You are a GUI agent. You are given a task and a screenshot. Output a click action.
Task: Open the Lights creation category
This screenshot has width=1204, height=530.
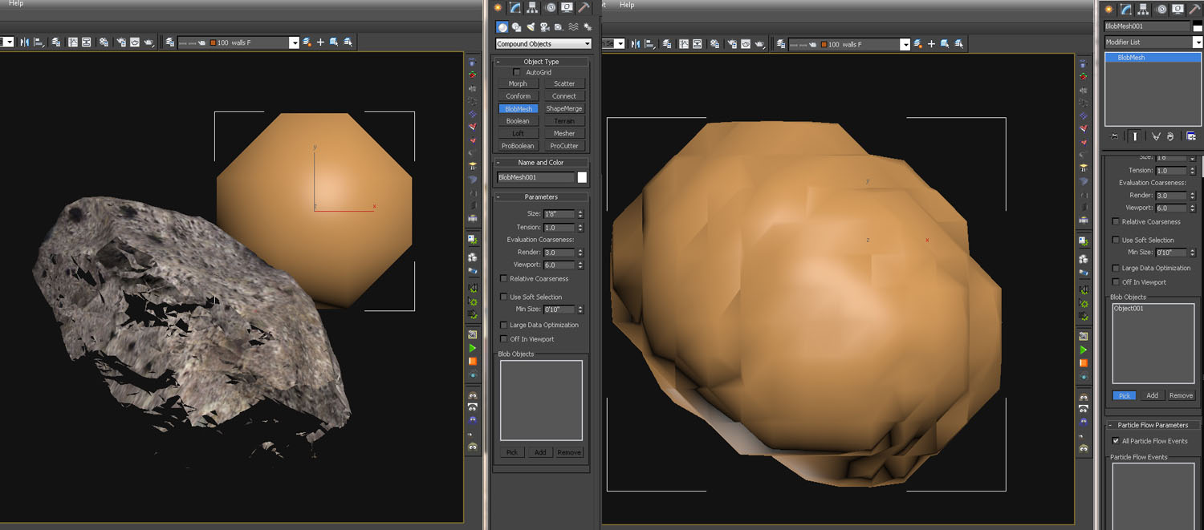[531, 27]
